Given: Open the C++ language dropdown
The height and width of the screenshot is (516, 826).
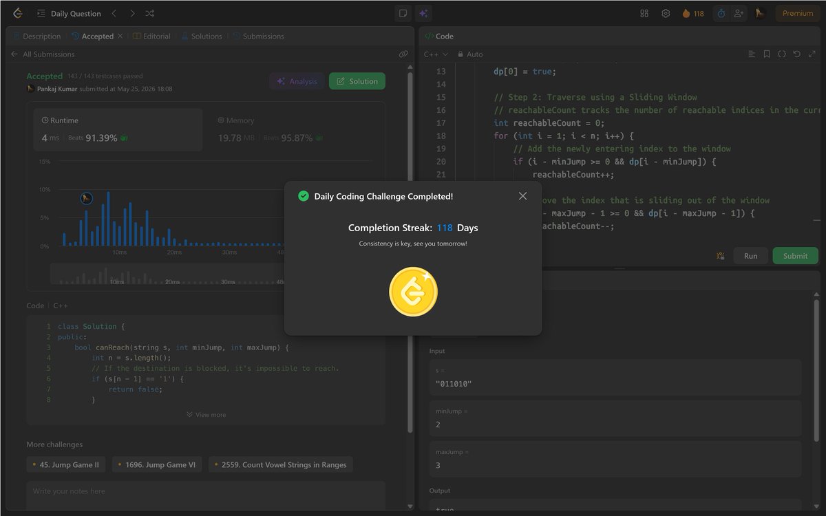Looking at the screenshot, I should tap(436, 54).
